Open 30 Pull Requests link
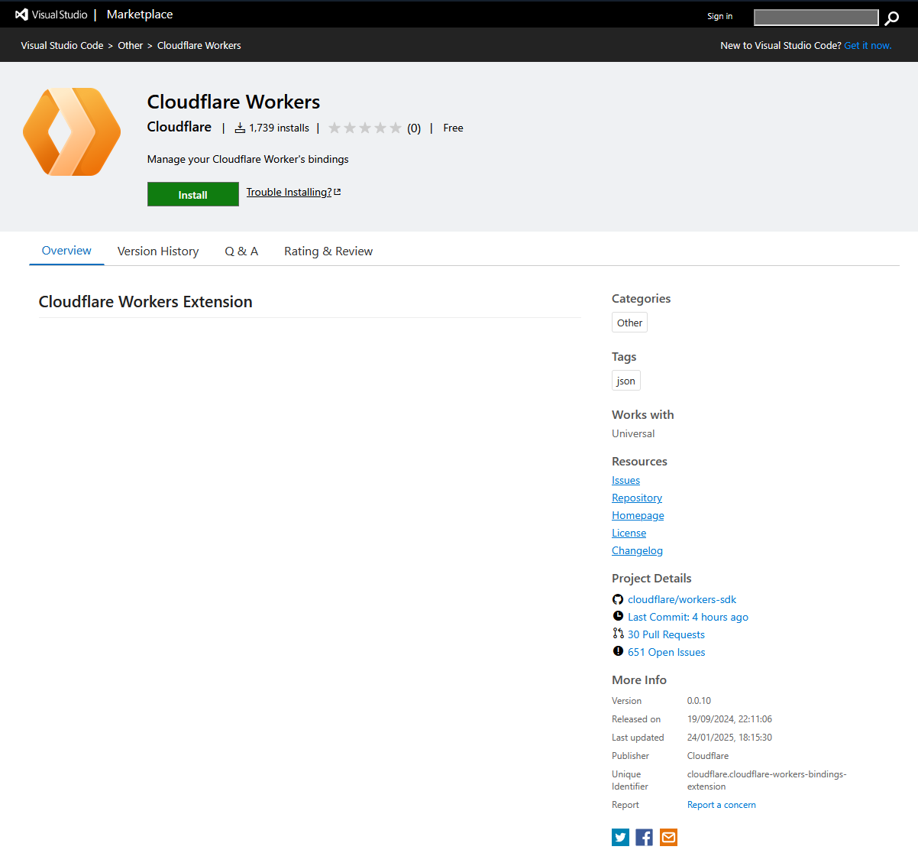Image resolution: width=918 pixels, height=866 pixels. pyautogui.click(x=666, y=634)
